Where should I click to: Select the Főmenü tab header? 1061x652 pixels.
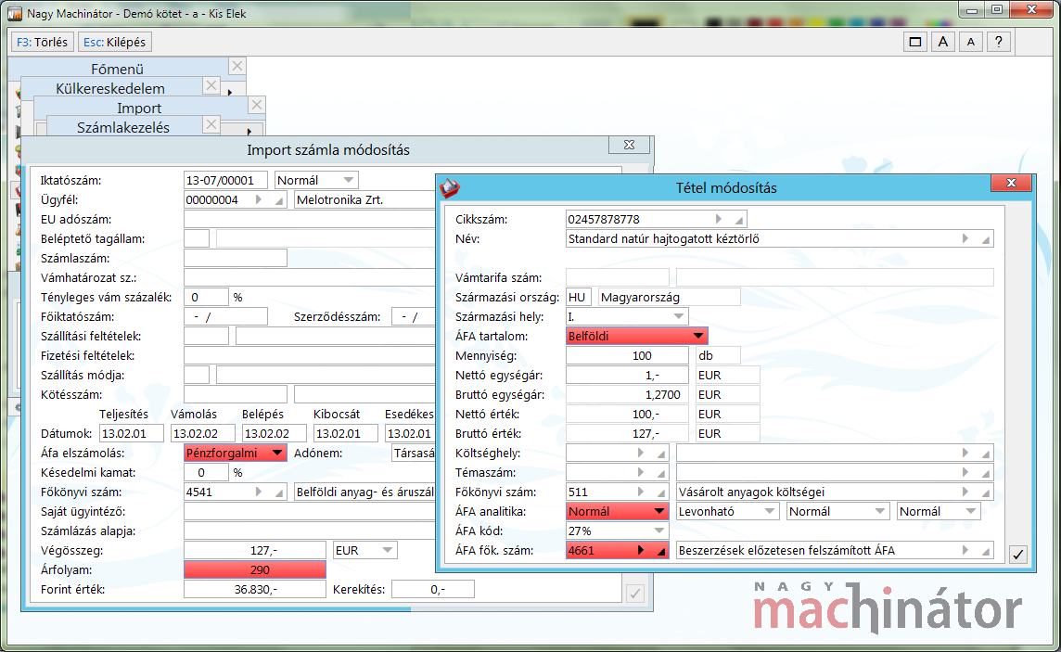118,69
